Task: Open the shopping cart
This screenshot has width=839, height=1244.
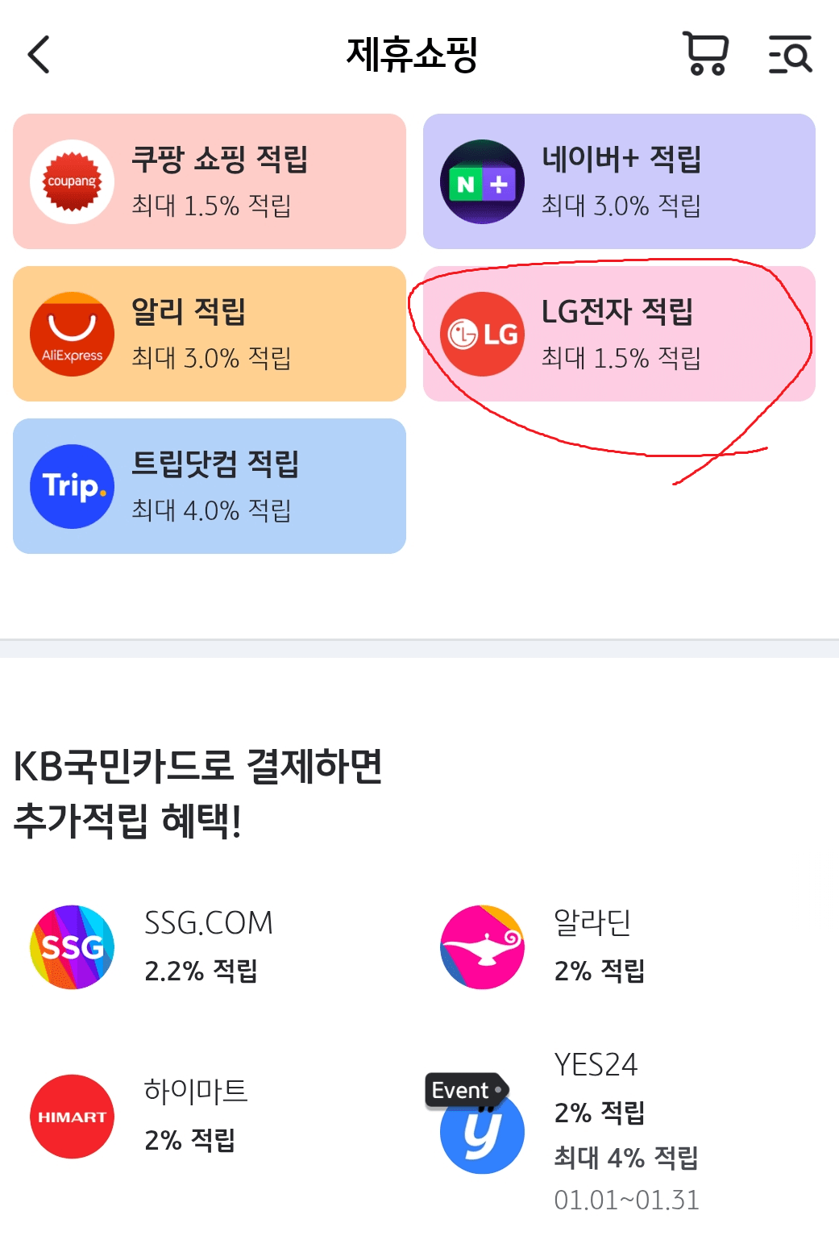Action: (x=705, y=54)
